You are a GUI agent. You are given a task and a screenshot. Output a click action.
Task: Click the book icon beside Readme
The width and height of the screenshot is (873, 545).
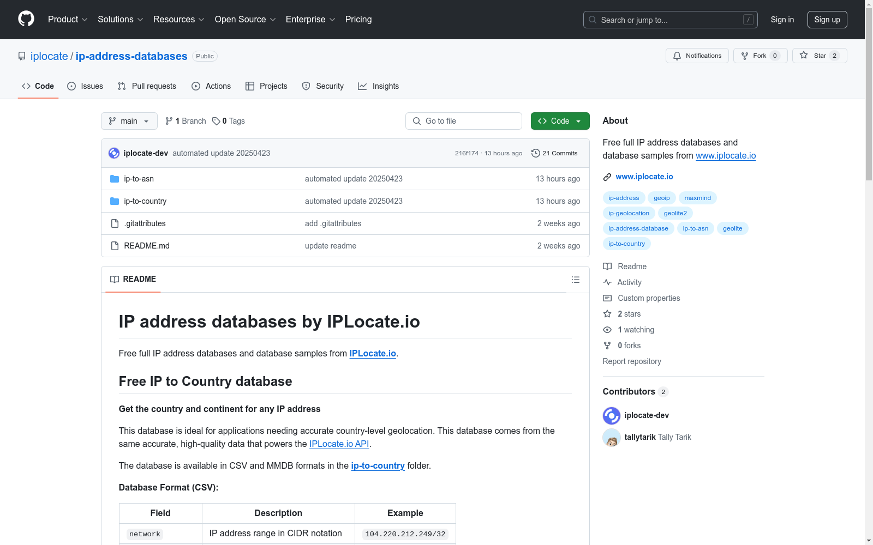tap(607, 267)
